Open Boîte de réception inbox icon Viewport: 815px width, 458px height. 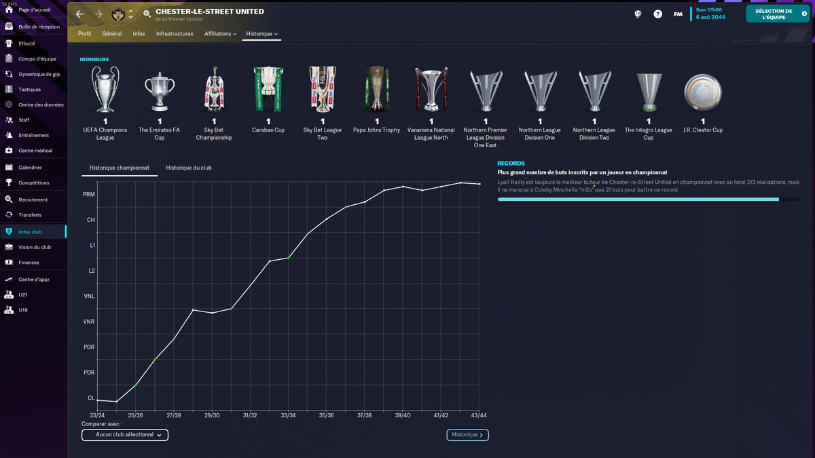[x=9, y=26]
